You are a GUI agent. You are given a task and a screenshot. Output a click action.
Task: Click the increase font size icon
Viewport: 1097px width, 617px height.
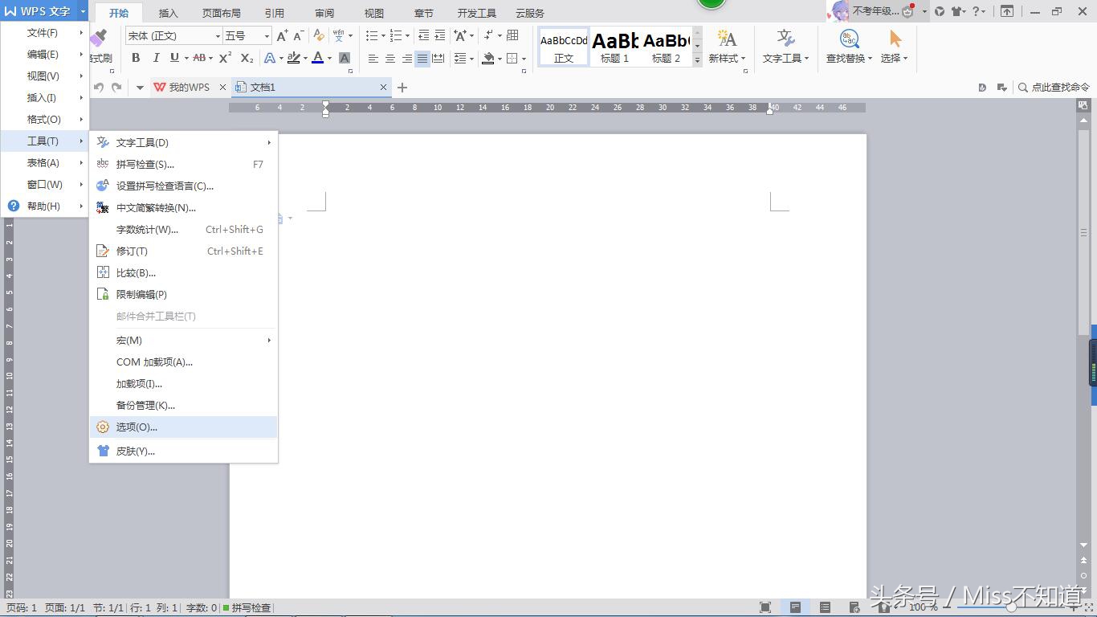(282, 36)
